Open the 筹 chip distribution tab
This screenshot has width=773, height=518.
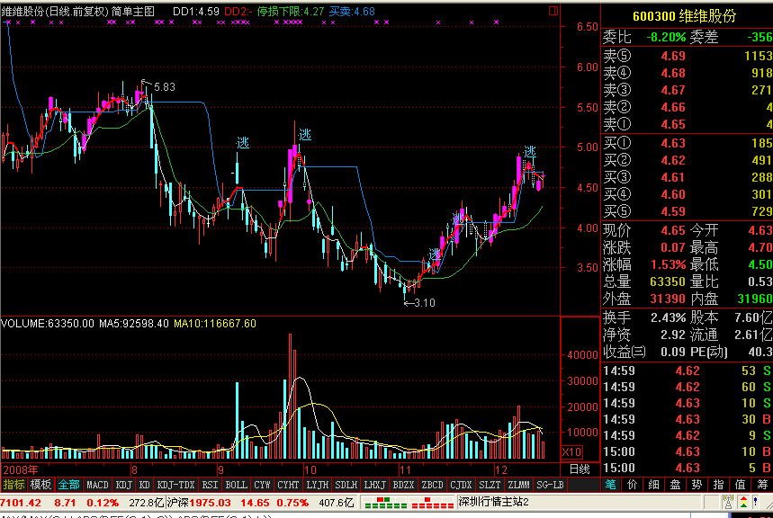(761, 485)
